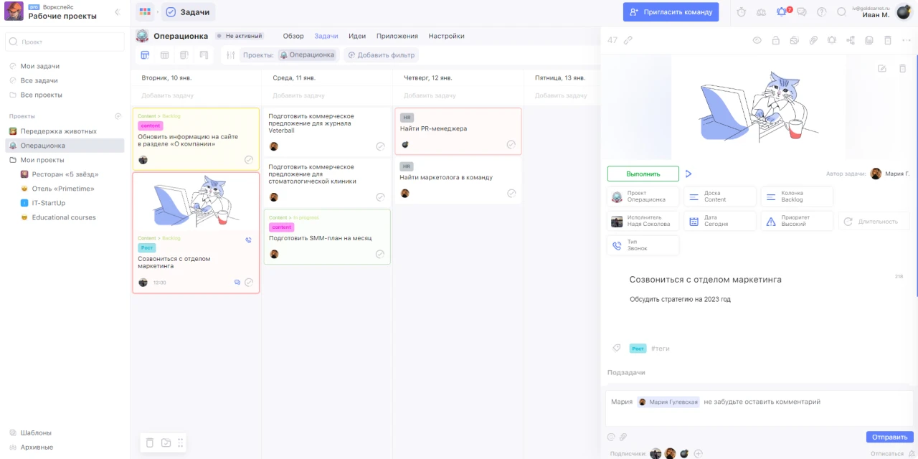The height and width of the screenshot is (459, 918).
Task: Click the 'Пригласить команду' button
Action: (x=671, y=11)
